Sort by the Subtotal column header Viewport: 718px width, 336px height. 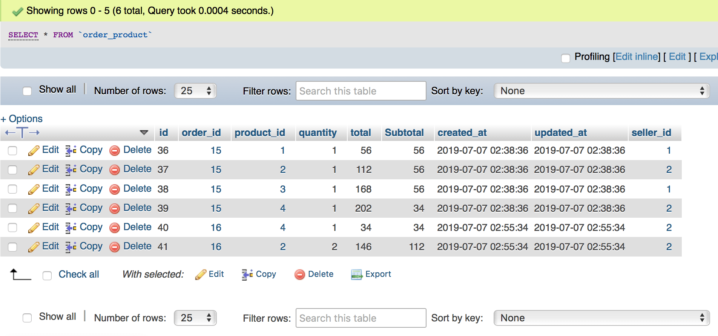click(x=404, y=133)
